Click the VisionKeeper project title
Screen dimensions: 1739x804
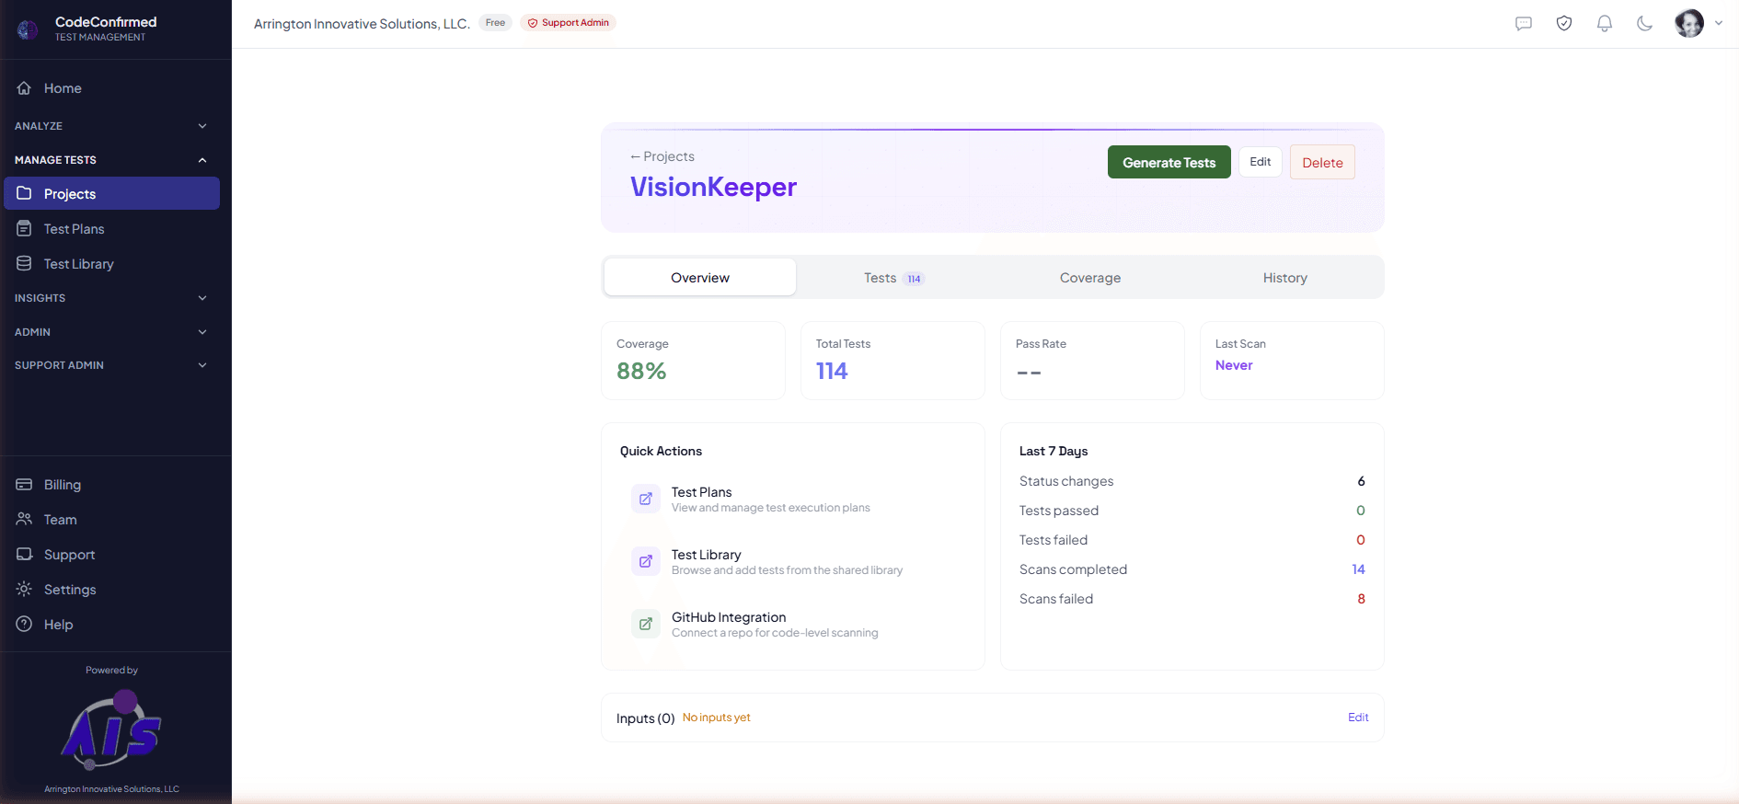(713, 187)
